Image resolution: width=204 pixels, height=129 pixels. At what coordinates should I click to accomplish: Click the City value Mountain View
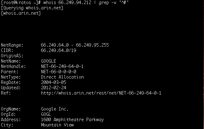57,125
